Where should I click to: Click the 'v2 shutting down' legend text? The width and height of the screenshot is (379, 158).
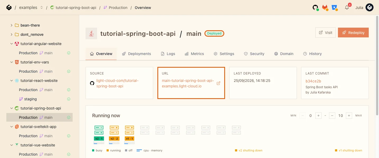(x=251, y=150)
